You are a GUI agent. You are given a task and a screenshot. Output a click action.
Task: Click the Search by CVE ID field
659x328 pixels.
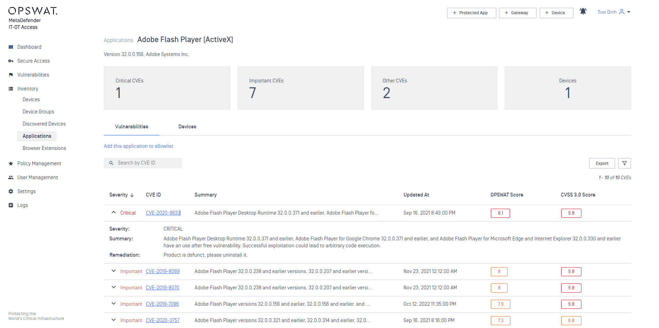(143, 163)
